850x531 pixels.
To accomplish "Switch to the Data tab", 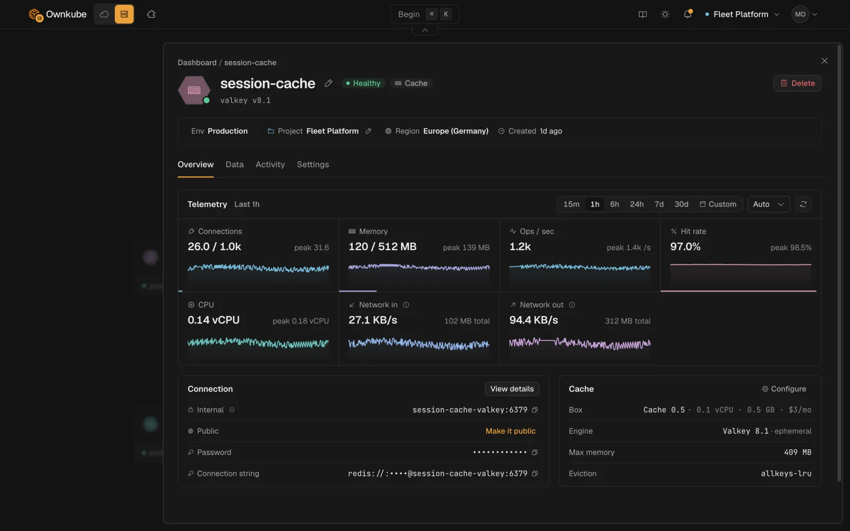I will (235, 165).
